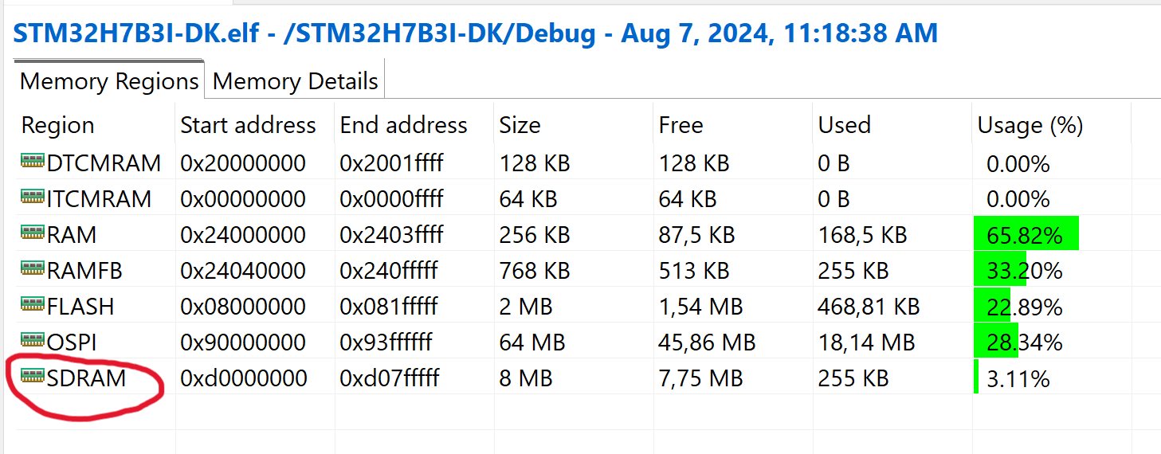1161x454 pixels.
Task: Click the OSPI region chip icon
Action: [33, 342]
